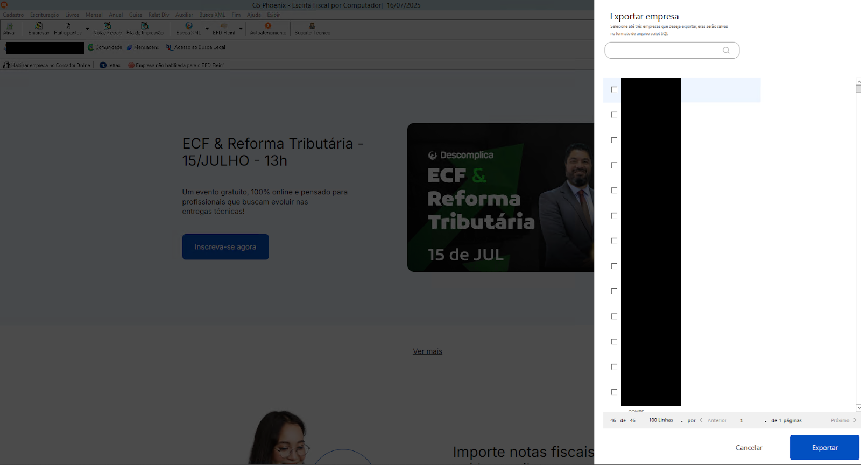Open the Livros menu
Image resolution: width=861 pixels, height=465 pixels.
[72, 15]
